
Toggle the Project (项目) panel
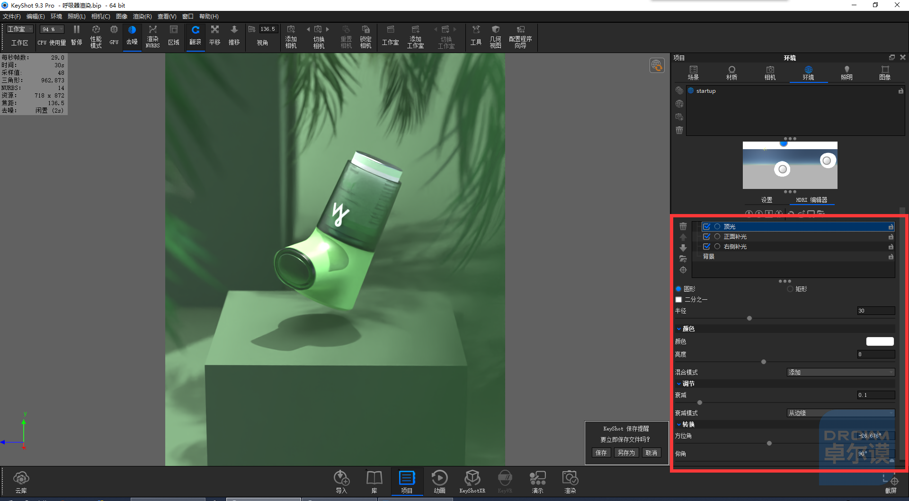pyautogui.click(x=407, y=483)
